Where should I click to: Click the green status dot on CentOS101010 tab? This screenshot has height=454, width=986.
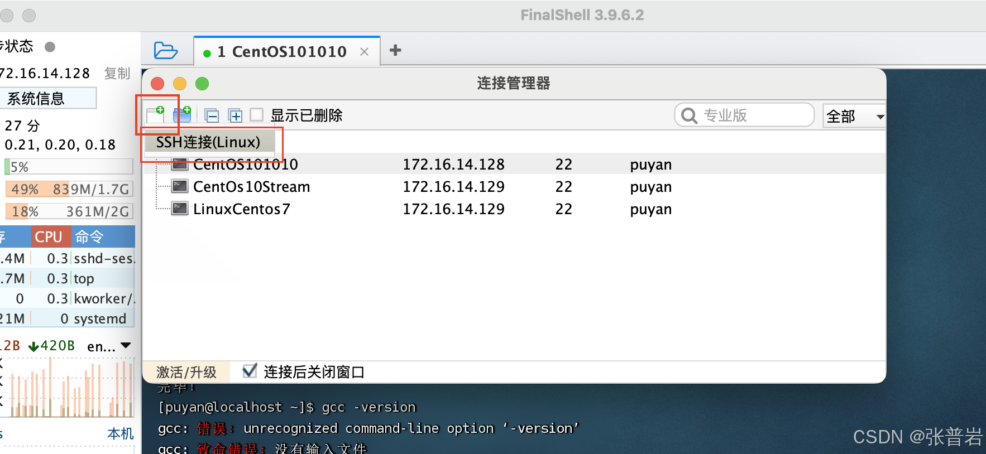(207, 54)
